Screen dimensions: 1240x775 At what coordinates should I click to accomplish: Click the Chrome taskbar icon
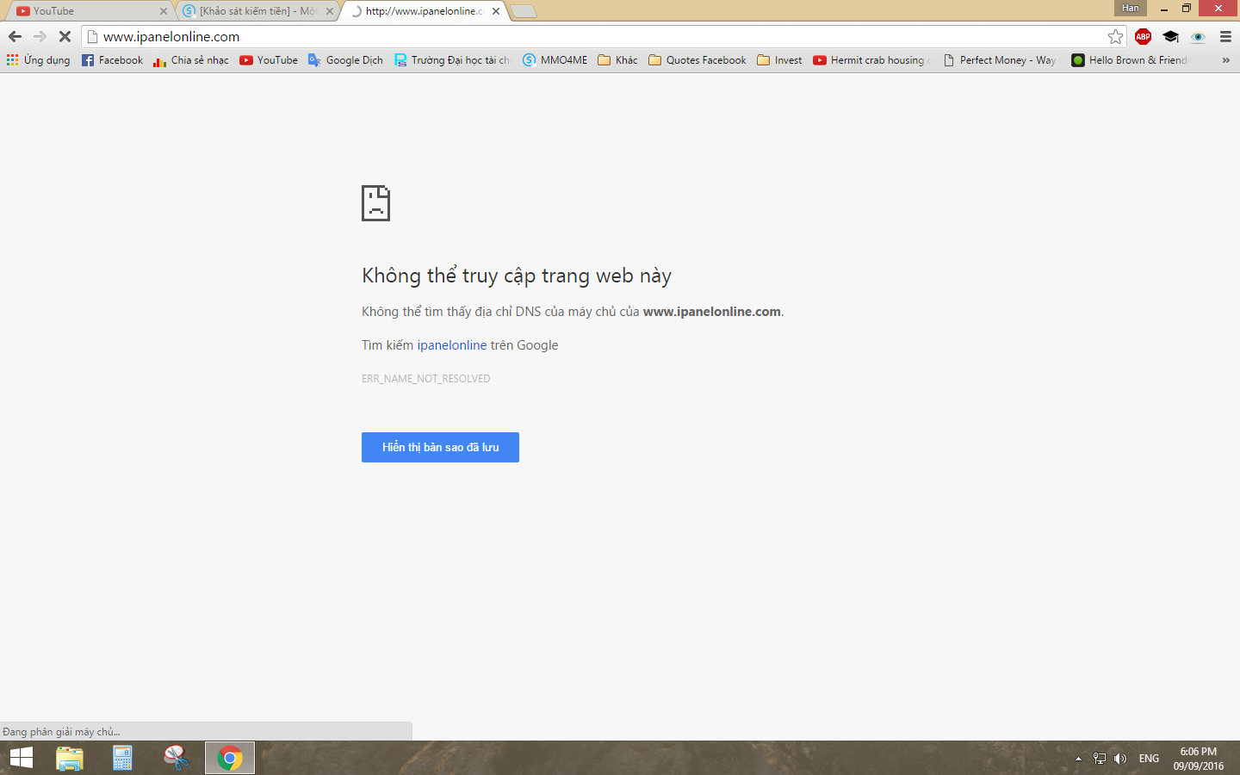[230, 758]
